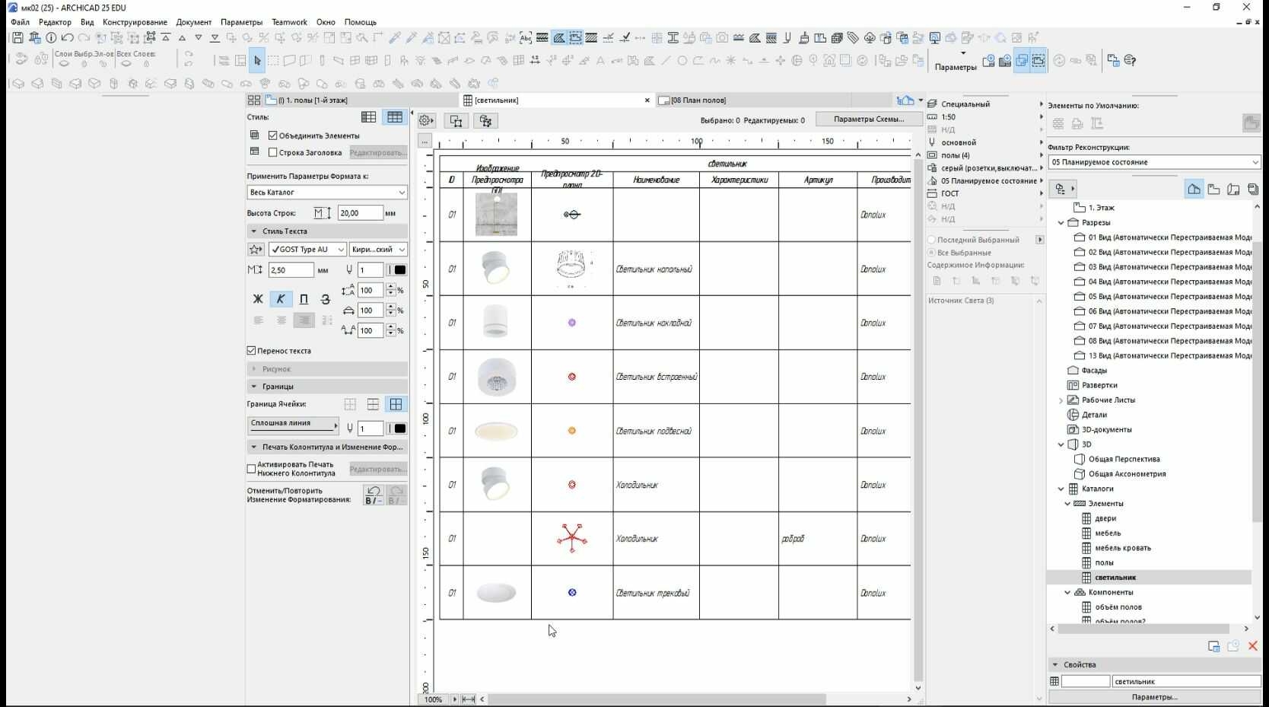This screenshot has width=1269, height=707.
Task: Select the Marquee tool
Action: pyautogui.click(x=273, y=60)
